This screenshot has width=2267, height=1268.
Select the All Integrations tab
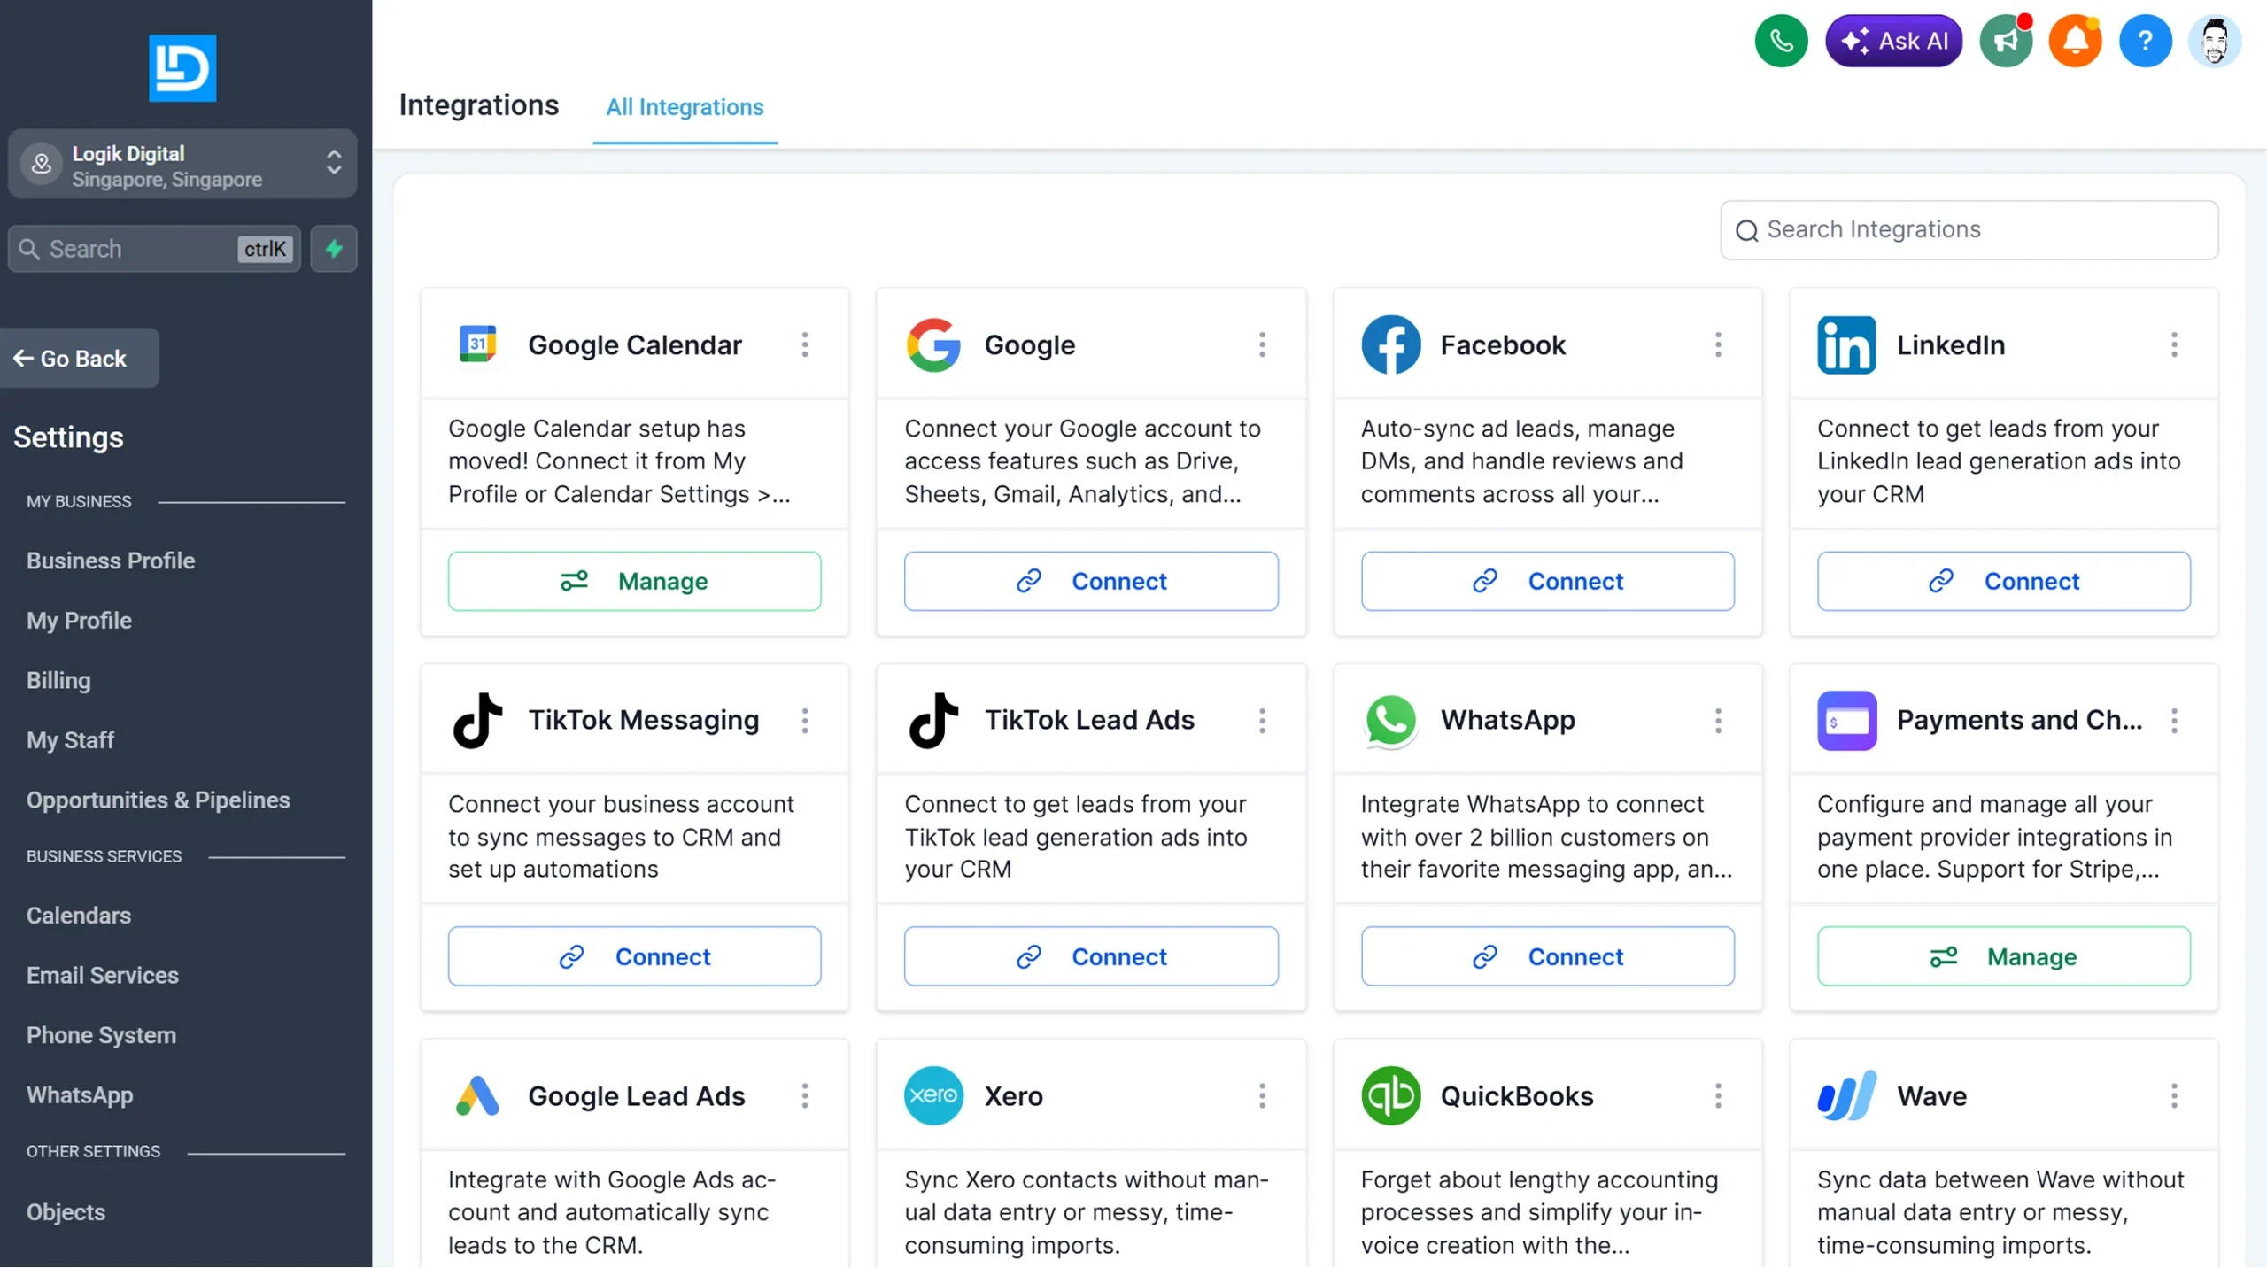tap(685, 107)
